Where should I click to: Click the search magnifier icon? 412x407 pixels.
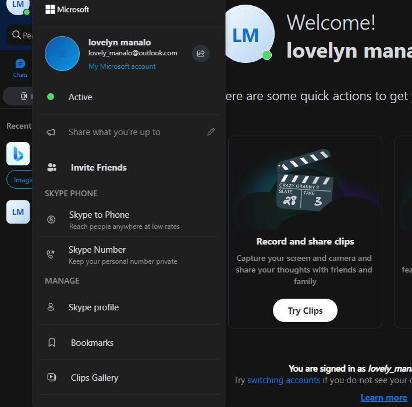click(x=16, y=35)
